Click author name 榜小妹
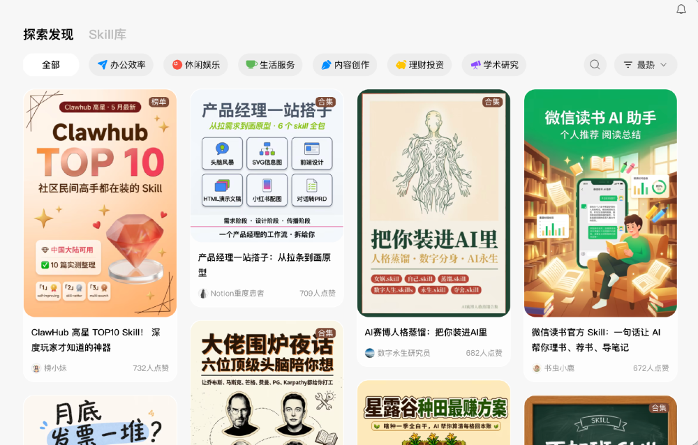The image size is (698, 445). point(55,368)
